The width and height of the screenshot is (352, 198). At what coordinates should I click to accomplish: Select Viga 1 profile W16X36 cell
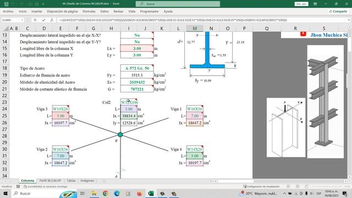[195, 109]
